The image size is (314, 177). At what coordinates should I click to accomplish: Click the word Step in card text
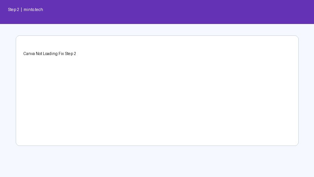click(x=69, y=53)
